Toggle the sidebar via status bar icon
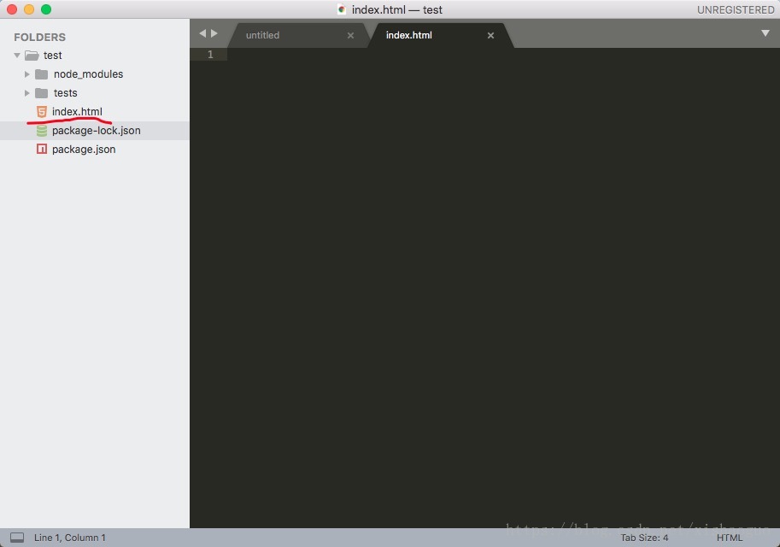Screen dimensions: 780x547 coord(17,538)
